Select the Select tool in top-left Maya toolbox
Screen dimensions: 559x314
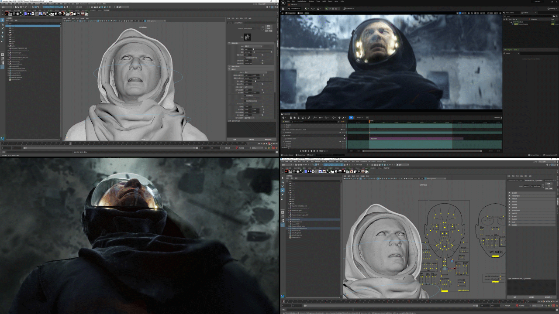click(2, 20)
